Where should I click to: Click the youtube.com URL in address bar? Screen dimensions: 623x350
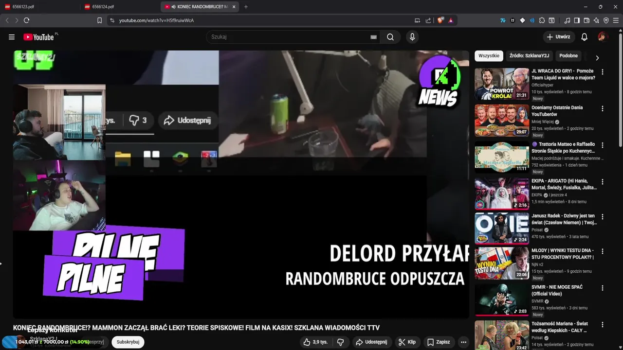click(156, 20)
